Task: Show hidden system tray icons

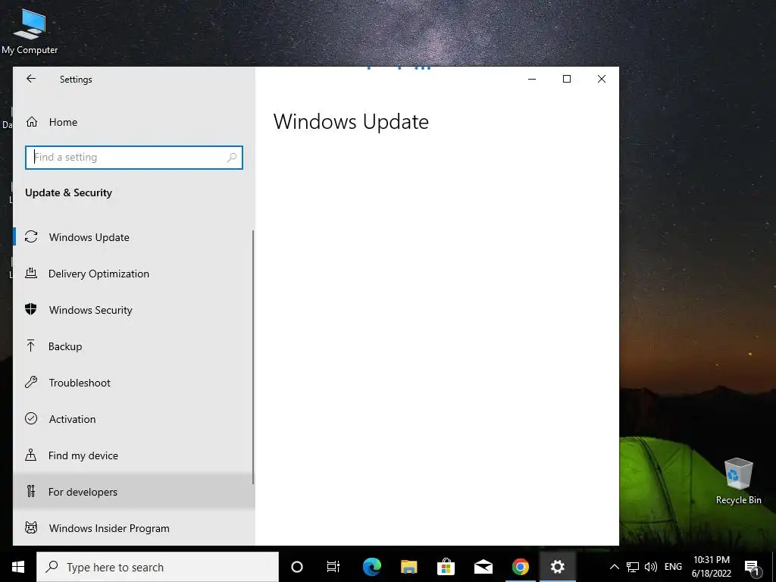Action: click(614, 567)
